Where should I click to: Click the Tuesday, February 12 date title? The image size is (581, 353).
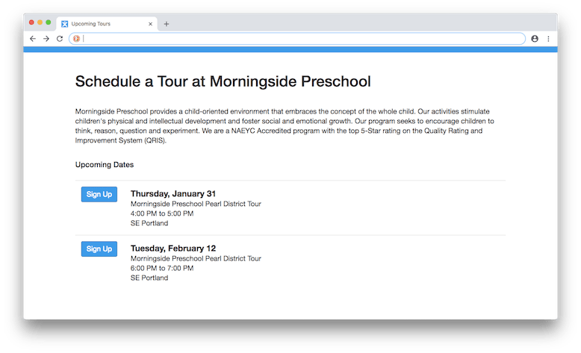(173, 248)
